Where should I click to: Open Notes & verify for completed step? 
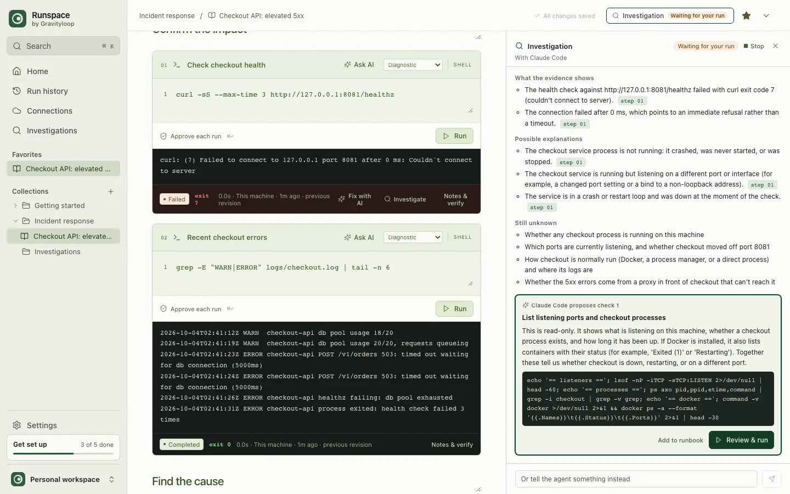[x=452, y=445]
